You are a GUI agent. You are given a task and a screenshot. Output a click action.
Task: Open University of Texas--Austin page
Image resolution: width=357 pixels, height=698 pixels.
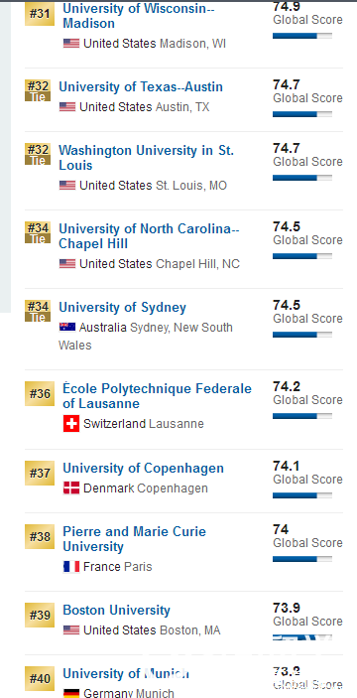tap(141, 86)
